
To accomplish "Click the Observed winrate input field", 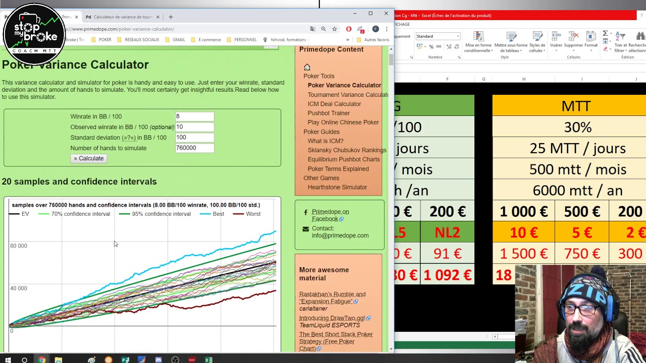I will pos(194,127).
